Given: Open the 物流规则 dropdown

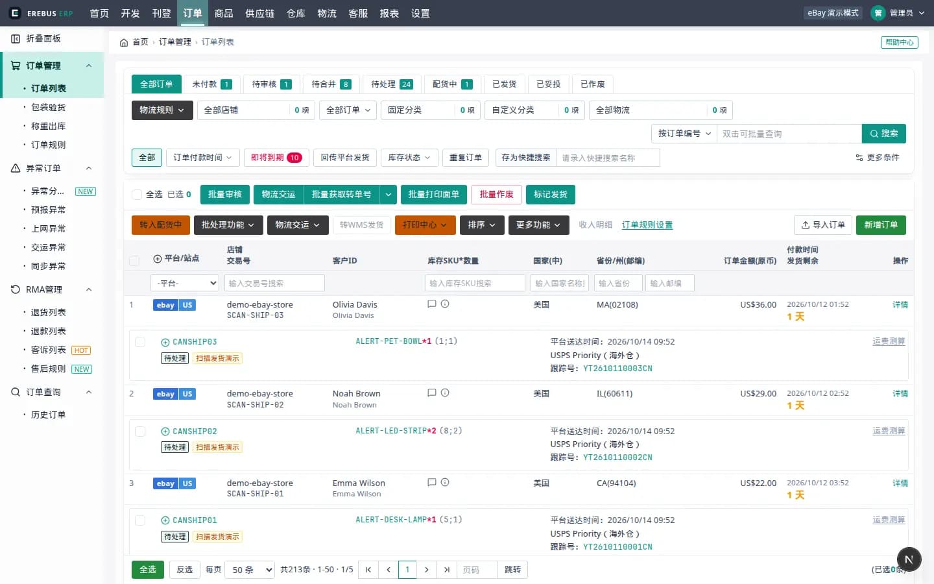Looking at the screenshot, I should click(x=162, y=110).
